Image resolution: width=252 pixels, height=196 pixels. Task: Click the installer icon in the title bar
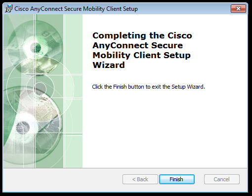8,8
